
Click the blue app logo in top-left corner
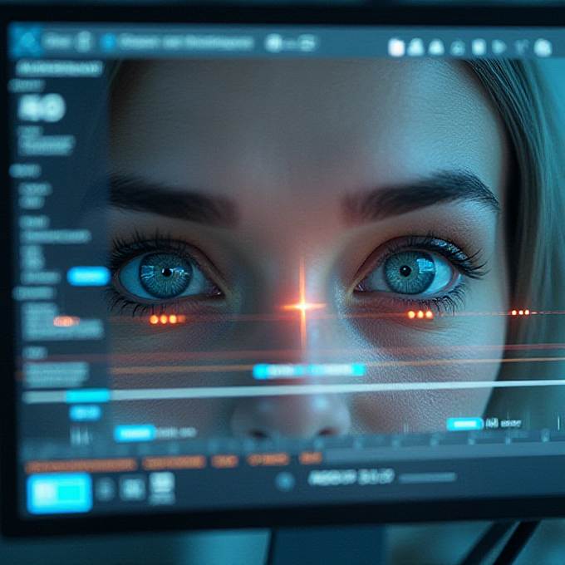(25, 41)
